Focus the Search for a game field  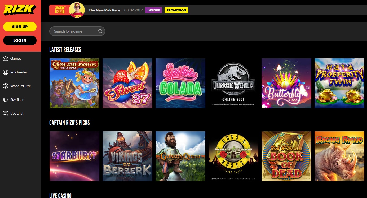(77, 31)
